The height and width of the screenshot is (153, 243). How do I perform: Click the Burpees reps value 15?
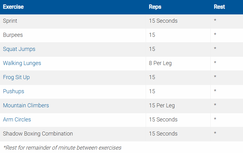coord(152,35)
